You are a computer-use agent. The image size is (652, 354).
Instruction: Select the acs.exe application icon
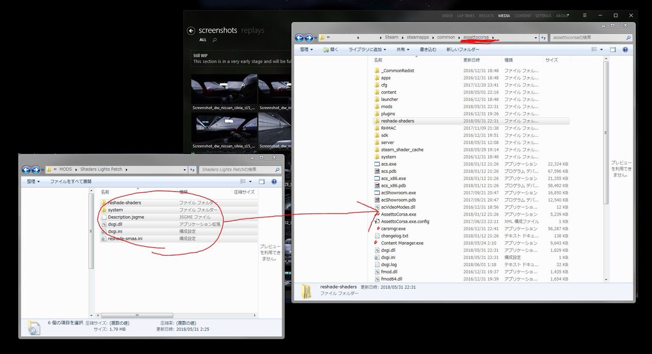click(x=377, y=164)
